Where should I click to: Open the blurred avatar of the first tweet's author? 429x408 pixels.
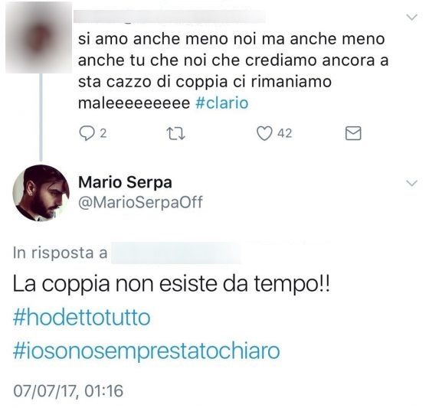(38, 38)
